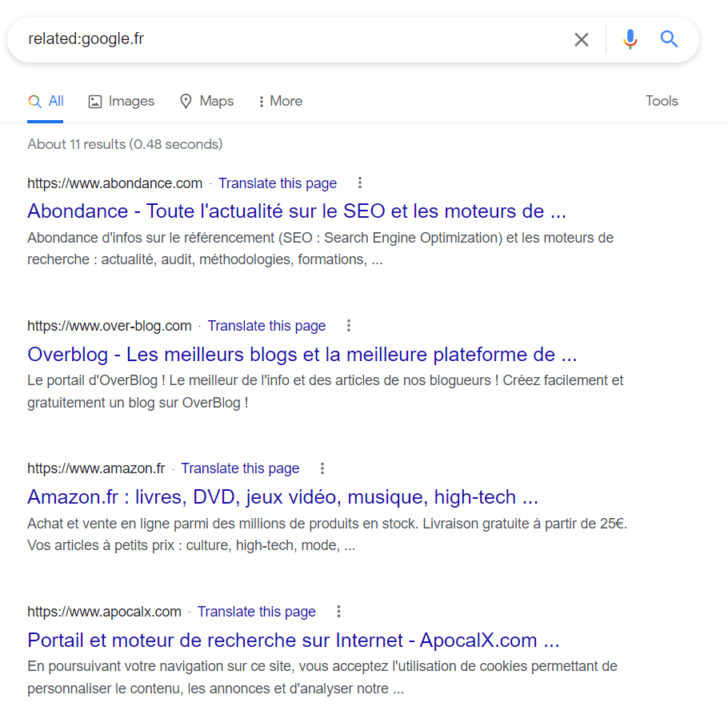This screenshot has height=711, width=728.
Task: Click Translate this page next to Amazon.fr
Action: [240, 468]
